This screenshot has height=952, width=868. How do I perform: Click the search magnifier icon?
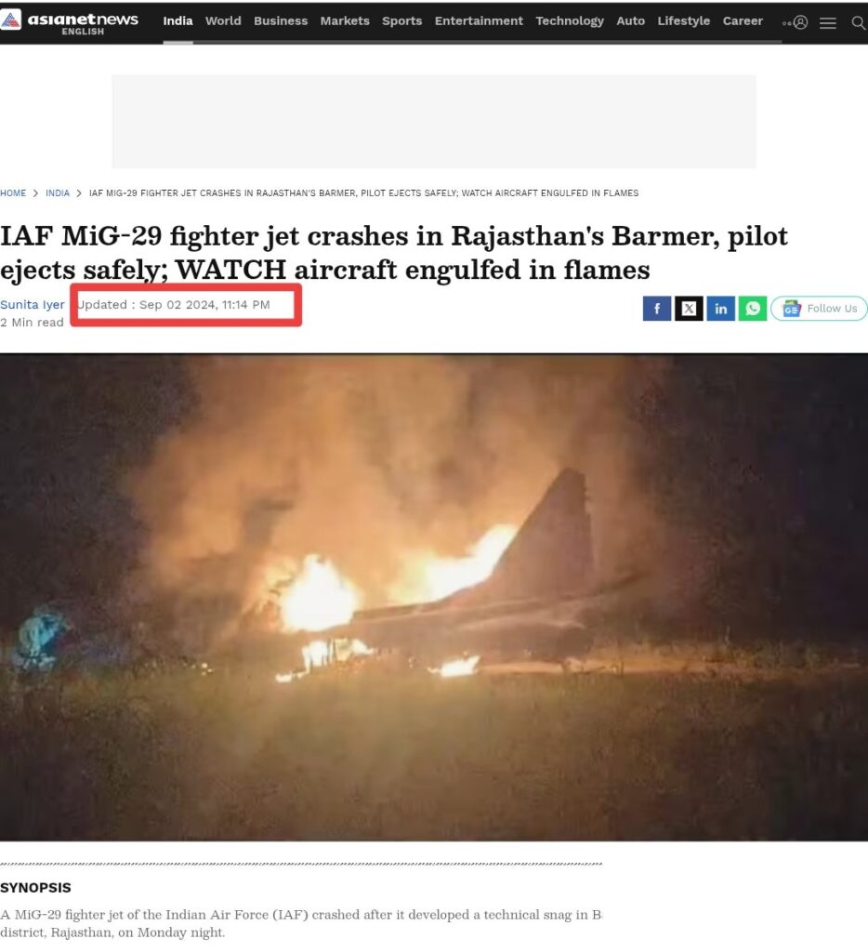coord(859,23)
